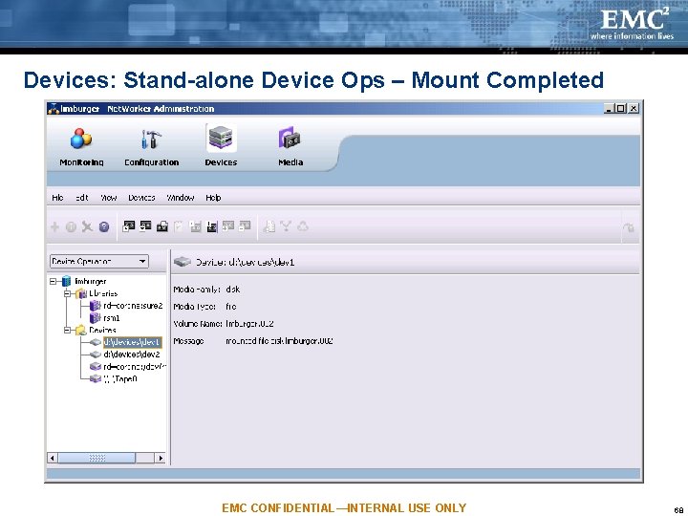Select the rd= remote device item

135,367
